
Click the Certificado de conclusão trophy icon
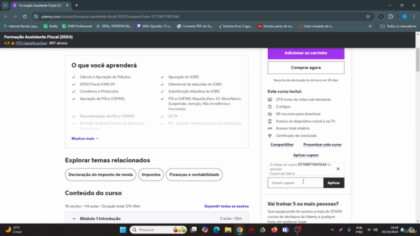tap(270, 136)
